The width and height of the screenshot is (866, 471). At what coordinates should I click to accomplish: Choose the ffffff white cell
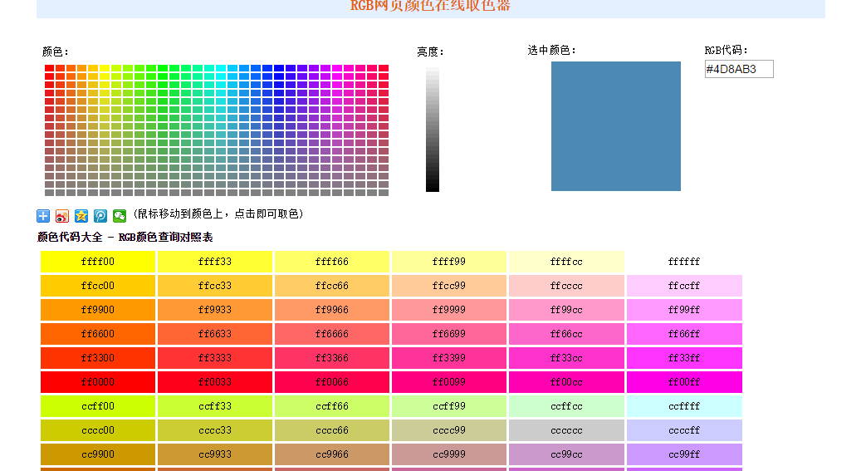[684, 262]
